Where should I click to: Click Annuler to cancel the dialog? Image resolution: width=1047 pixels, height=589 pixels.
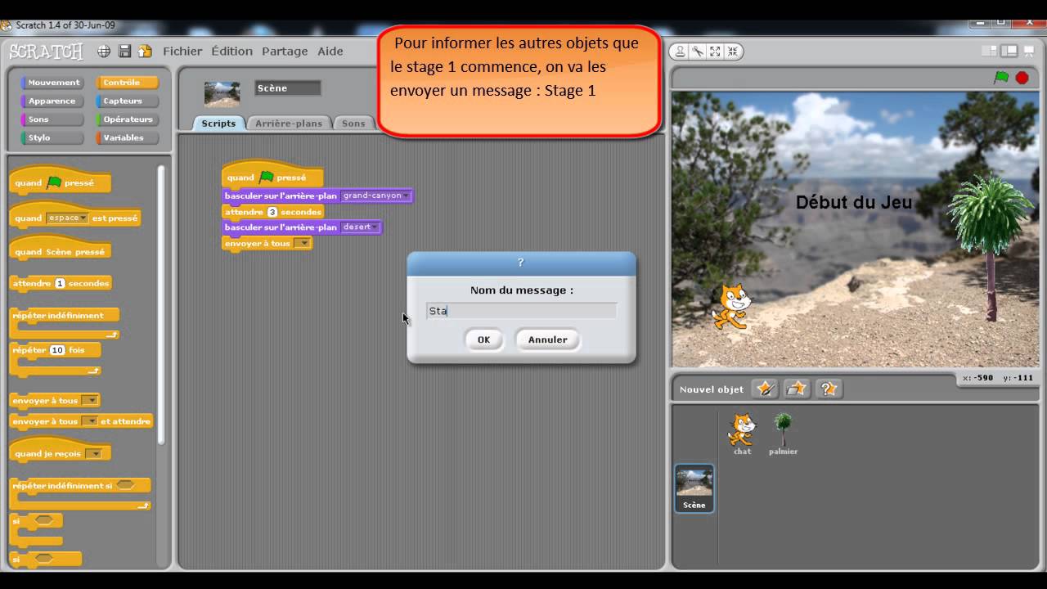pyautogui.click(x=547, y=339)
